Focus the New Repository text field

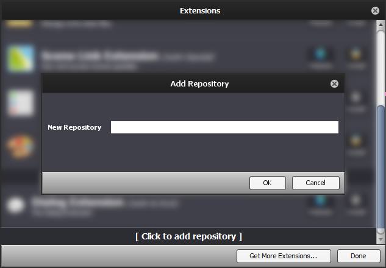click(224, 127)
